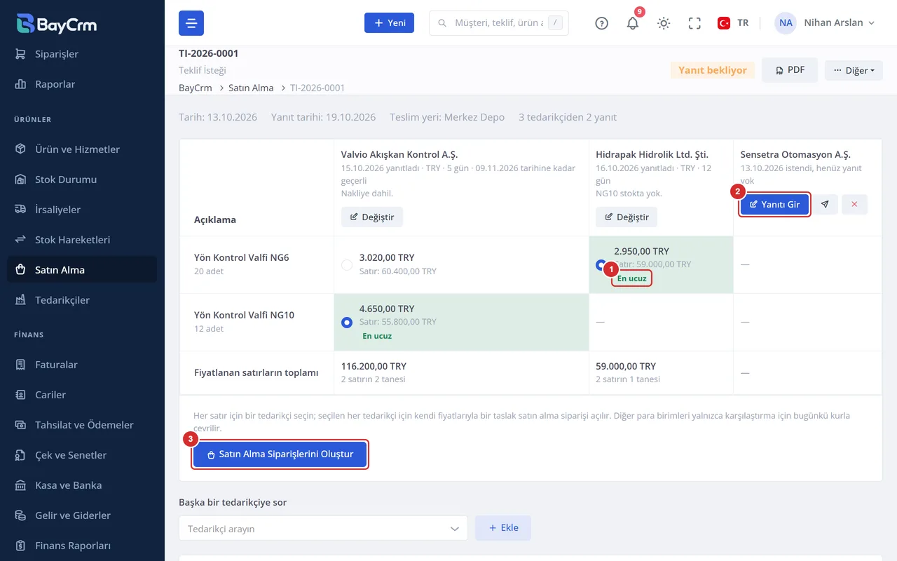The image size is (897, 561).
Task: Open Finans Raporları sidebar item
Action: (x=82, y=546)
